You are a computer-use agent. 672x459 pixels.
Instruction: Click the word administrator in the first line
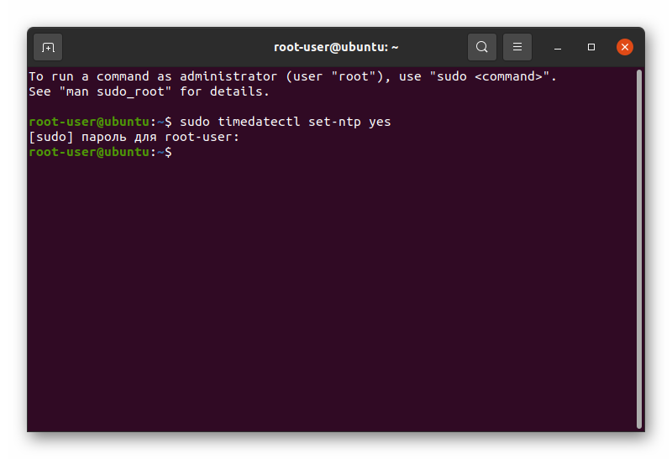point(228,76)
